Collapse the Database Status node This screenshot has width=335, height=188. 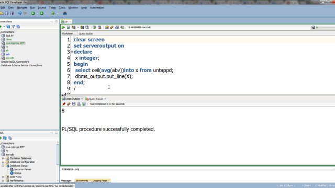pos(3,166)
